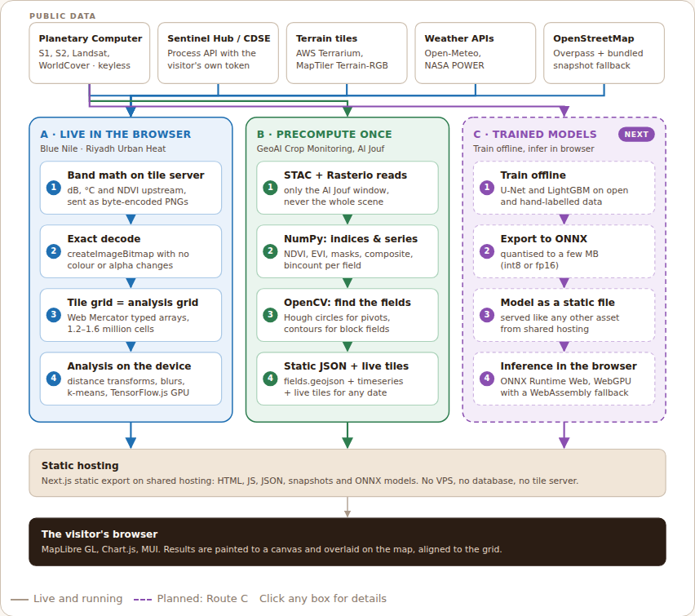Open the Static hosting box
Viewport: 695px width, 616px height.
[347, 472]
